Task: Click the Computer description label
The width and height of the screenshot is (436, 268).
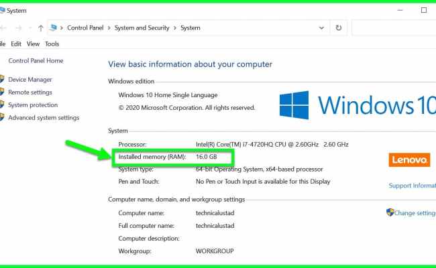Action: 149,239
